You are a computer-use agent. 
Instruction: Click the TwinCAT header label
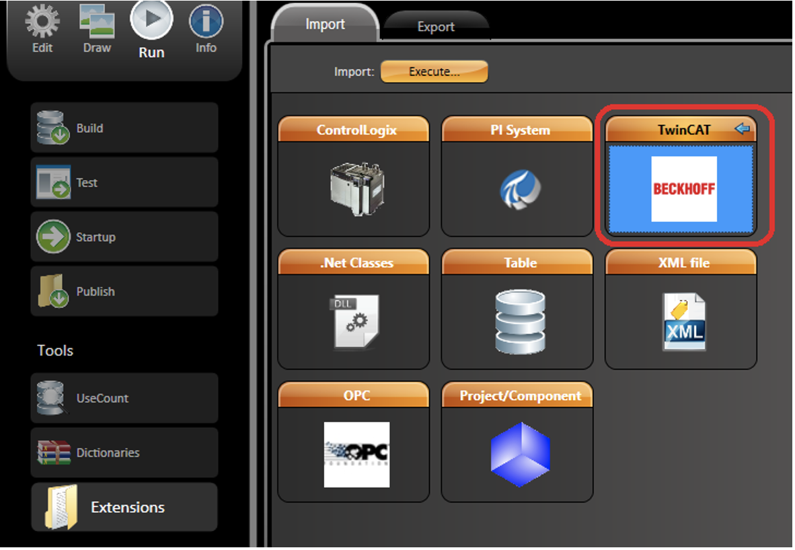coord(684,130)
